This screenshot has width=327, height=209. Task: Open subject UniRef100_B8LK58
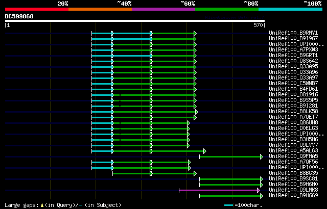pos(293,112)
